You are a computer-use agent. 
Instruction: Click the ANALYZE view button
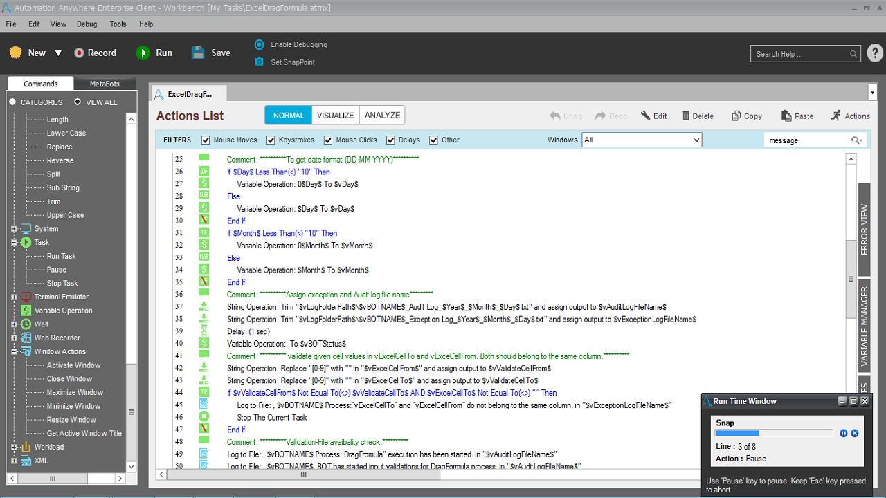382,116
